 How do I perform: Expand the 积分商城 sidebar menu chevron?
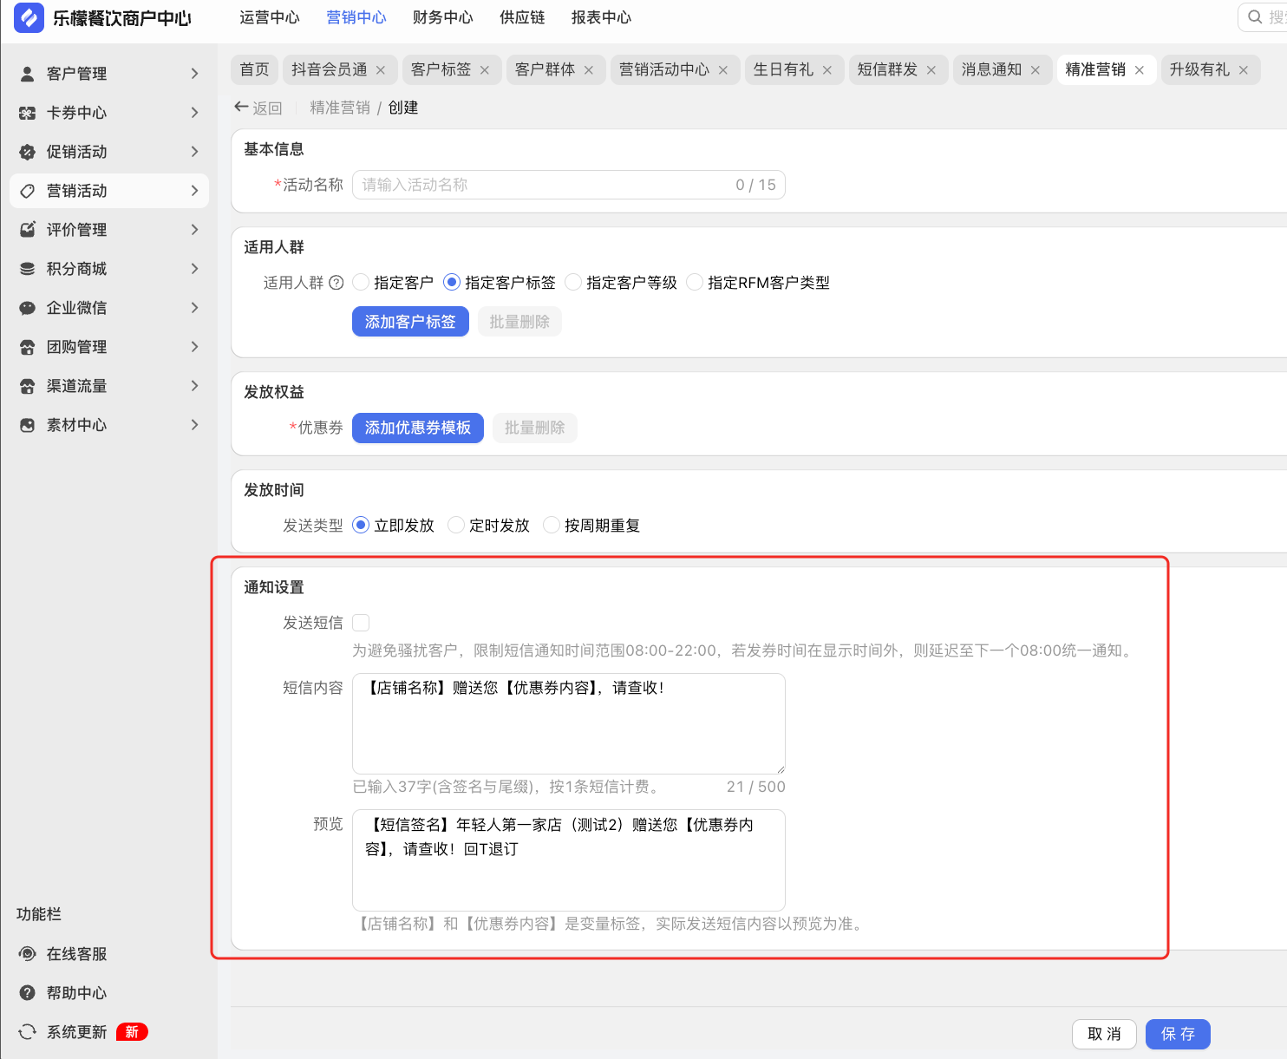195,269
